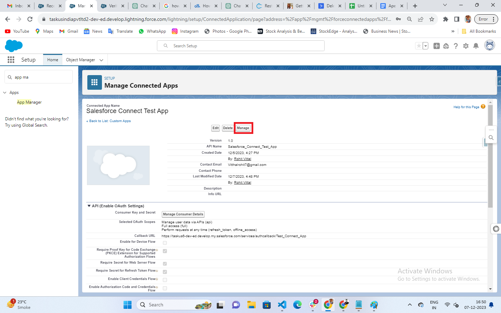501x313 pixels.
Task: Open YouTube bookmark
Action: [x=17, y=31]
